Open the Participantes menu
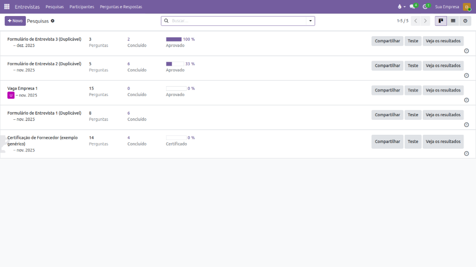The height and width of the screenshot is (267, 476). pos(82,7)
